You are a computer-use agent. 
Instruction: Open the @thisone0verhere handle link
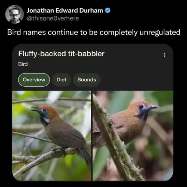point(53,18)
